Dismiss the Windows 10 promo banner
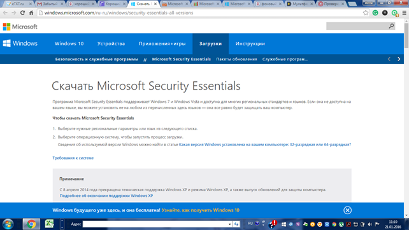 point(347,210)
